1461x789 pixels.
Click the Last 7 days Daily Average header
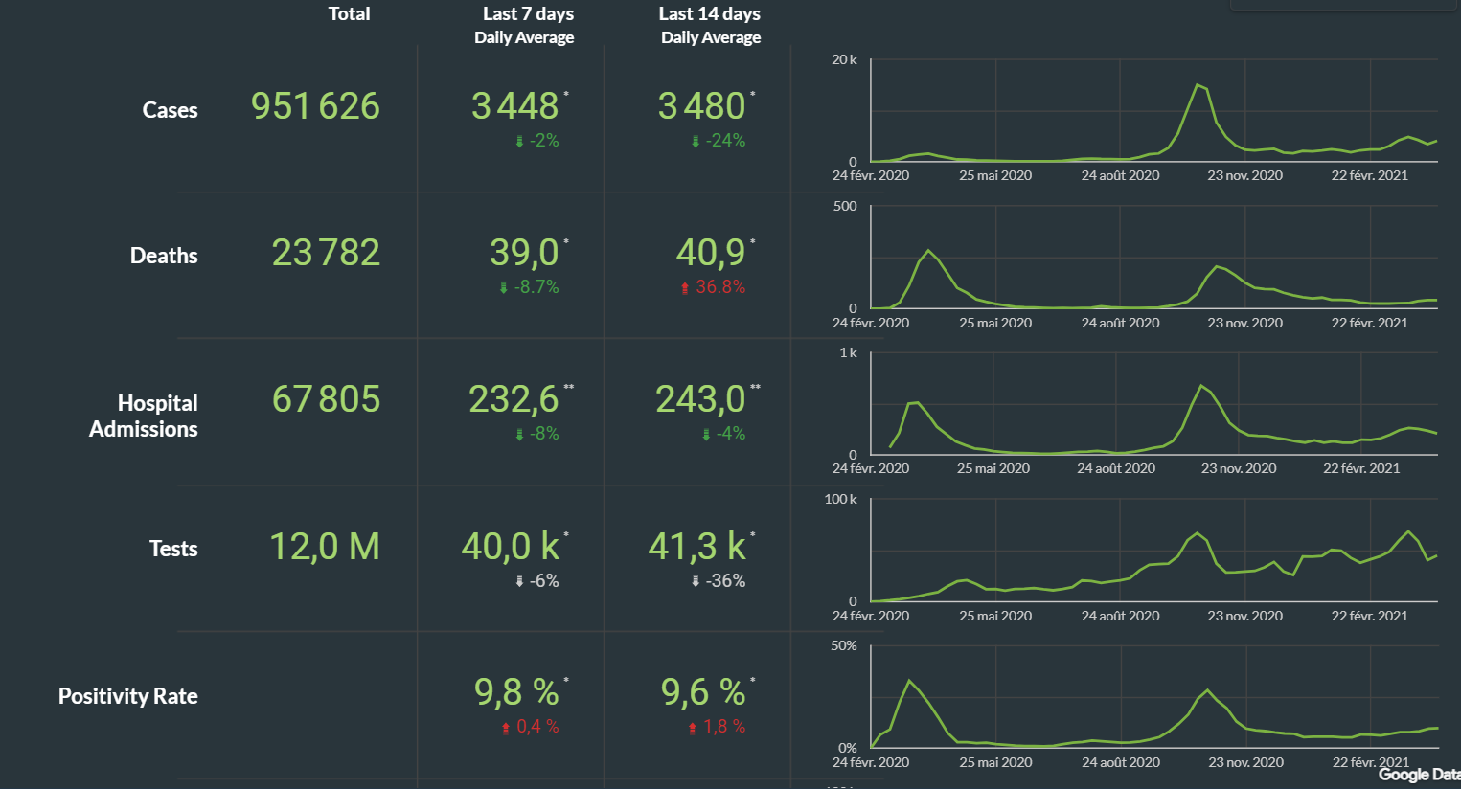pos(527,25)
